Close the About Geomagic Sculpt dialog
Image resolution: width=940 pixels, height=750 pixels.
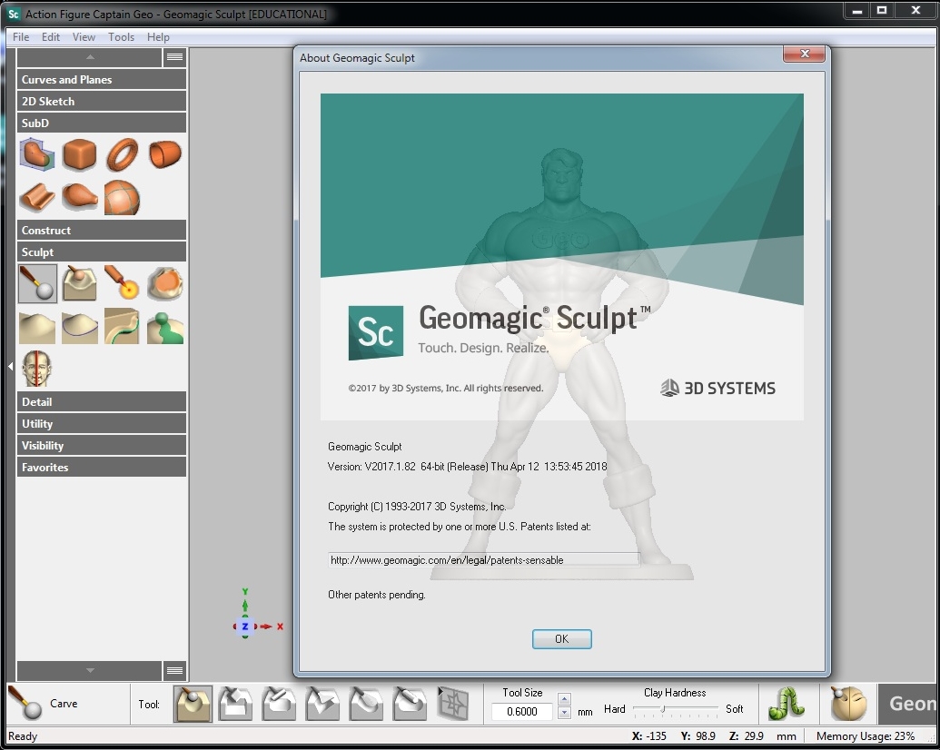click(805, 54)
